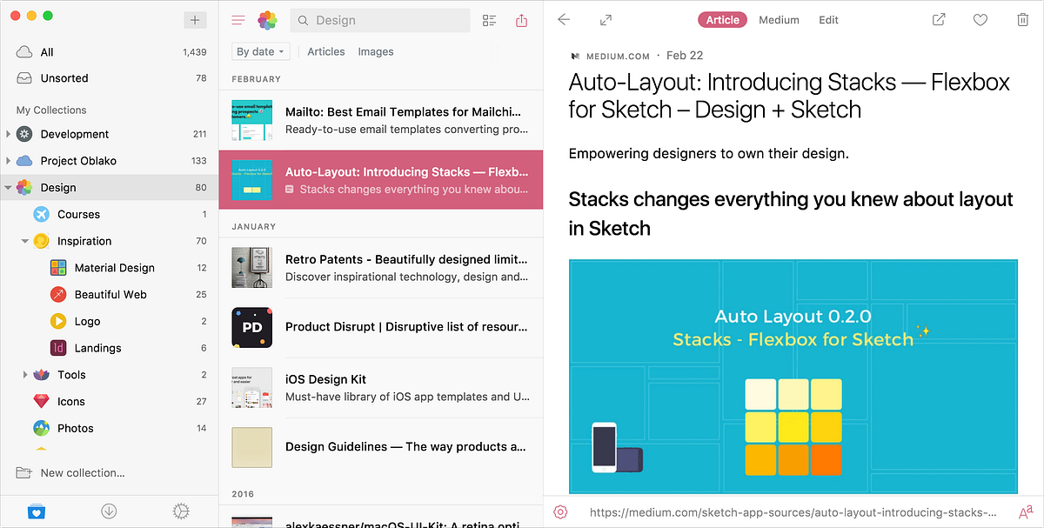Image resolution: width=1044 pixels, height=528 pixels.
Task: Select the Tools collection row
Action: point(109,375)
